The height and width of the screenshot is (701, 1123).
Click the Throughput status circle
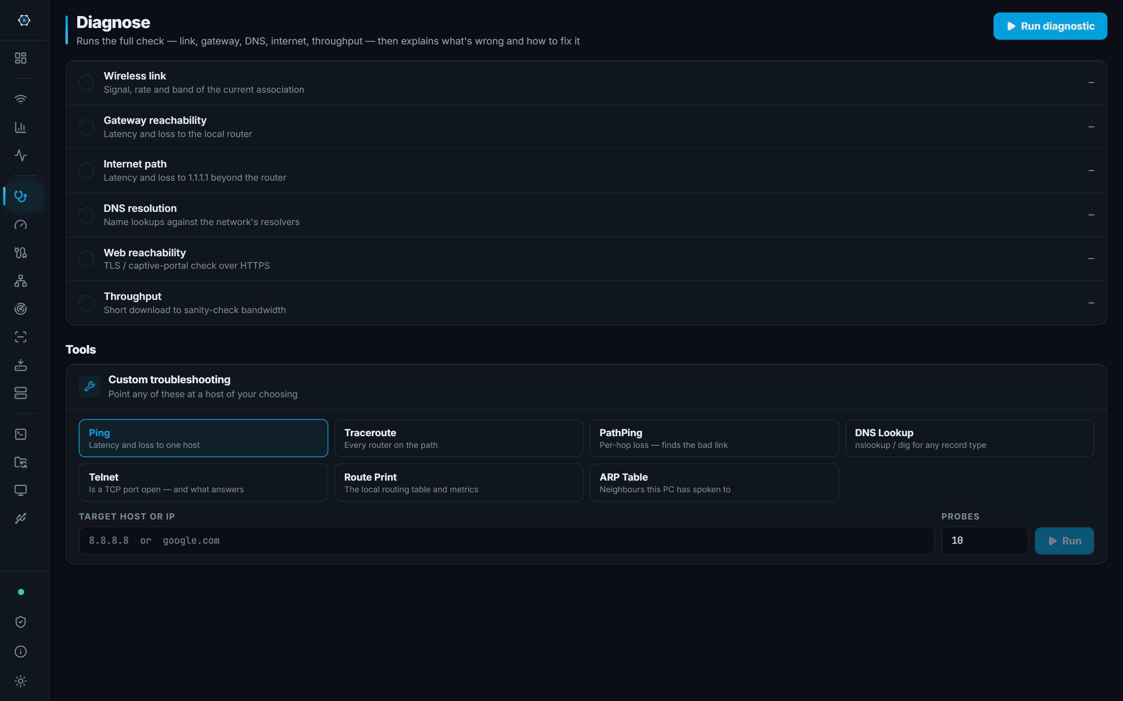[86, 303]
